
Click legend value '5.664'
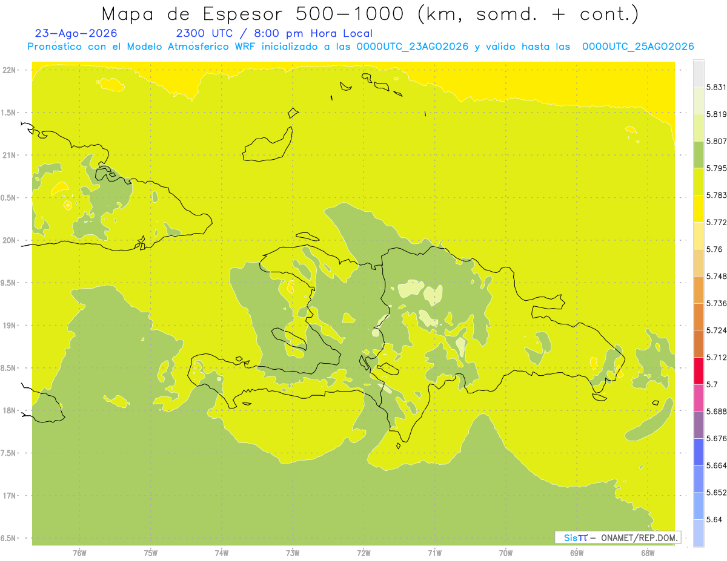pos(717,465)
